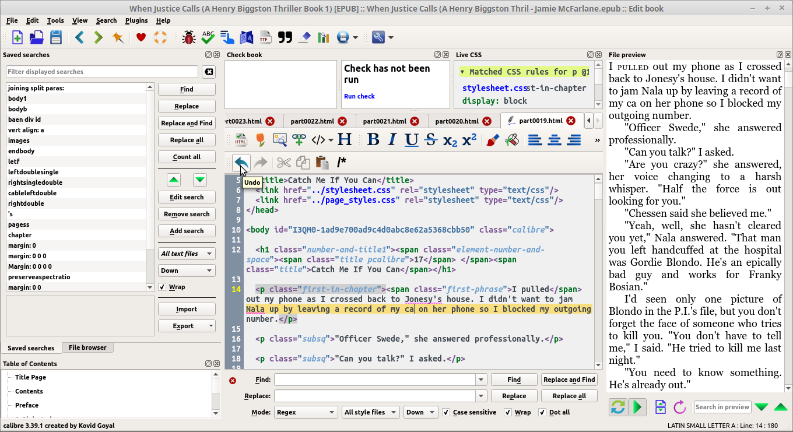Toggle Wrap checkbox in Saved searches
Viewport: 793px width, 432px height.
(163, 287)
